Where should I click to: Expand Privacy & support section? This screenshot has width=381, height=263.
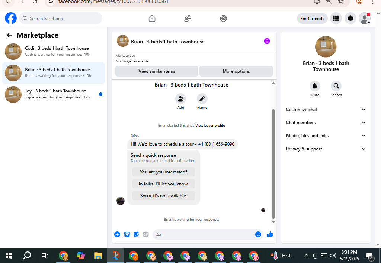(x=326, y=149)
